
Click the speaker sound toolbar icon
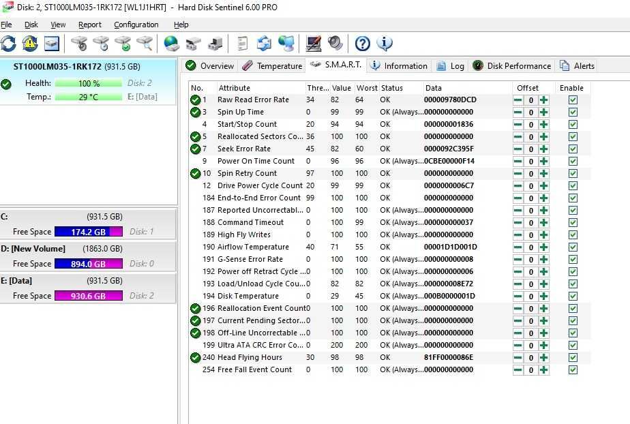[335, 44]
